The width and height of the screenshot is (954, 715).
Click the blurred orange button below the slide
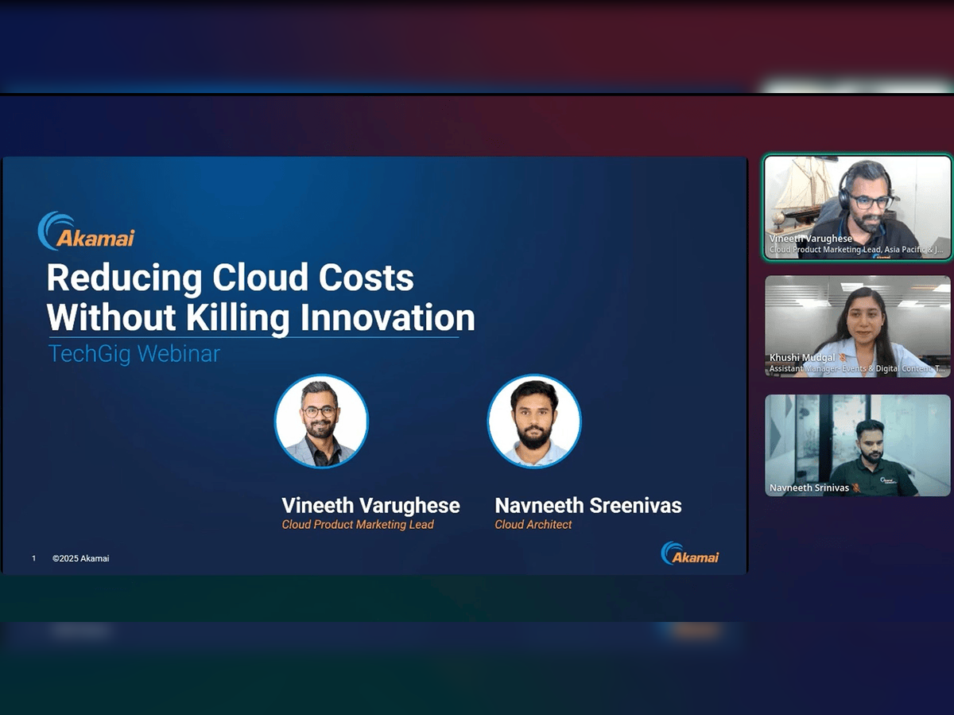(x=696, y=631)
